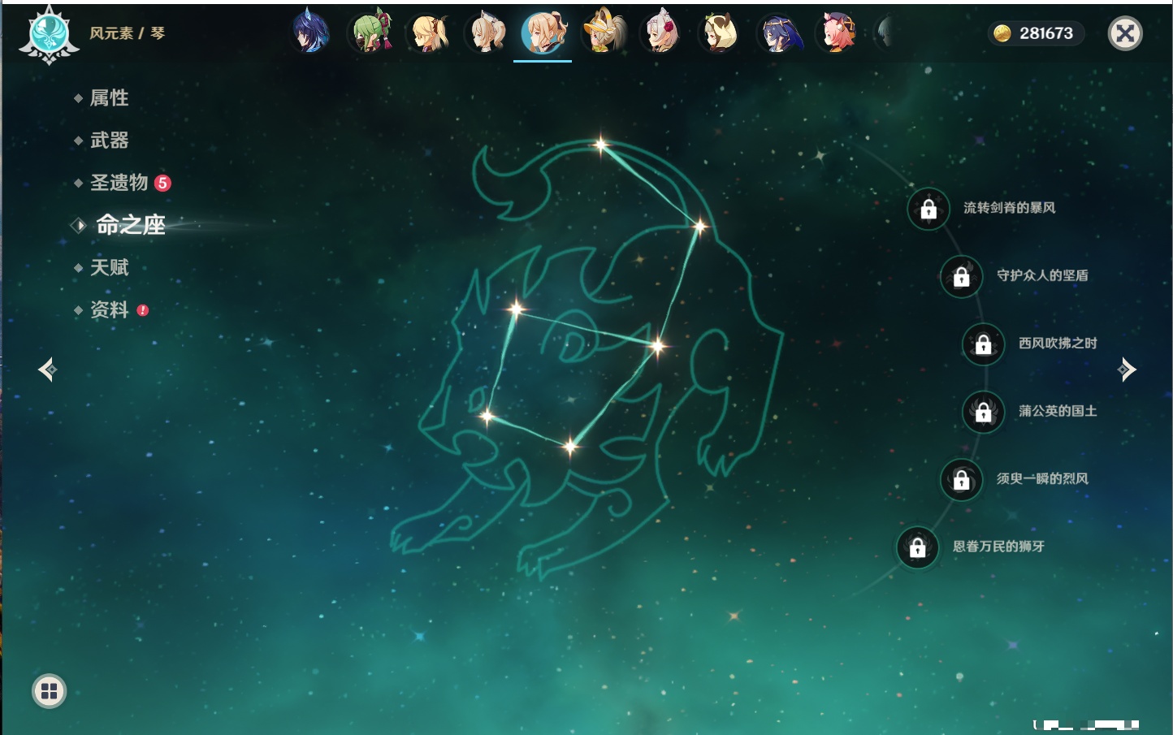Open the locked 守护众人的坚盾 constellation
Image resolution: width=1173 pixels, height=735 pixels.
[962, 276]
